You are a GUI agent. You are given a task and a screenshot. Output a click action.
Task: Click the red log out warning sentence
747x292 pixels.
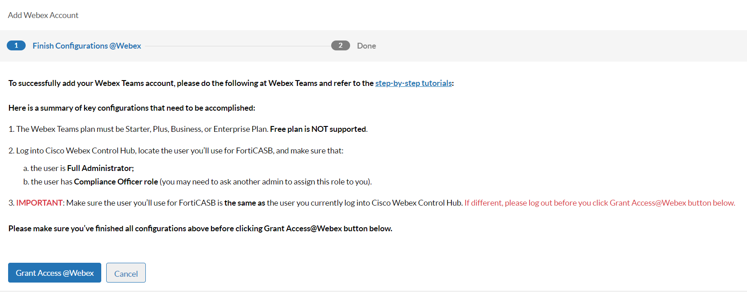pos(599,203)
